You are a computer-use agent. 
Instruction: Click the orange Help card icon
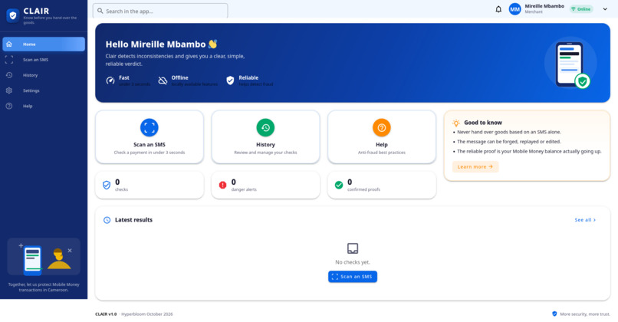click(382, 127)
